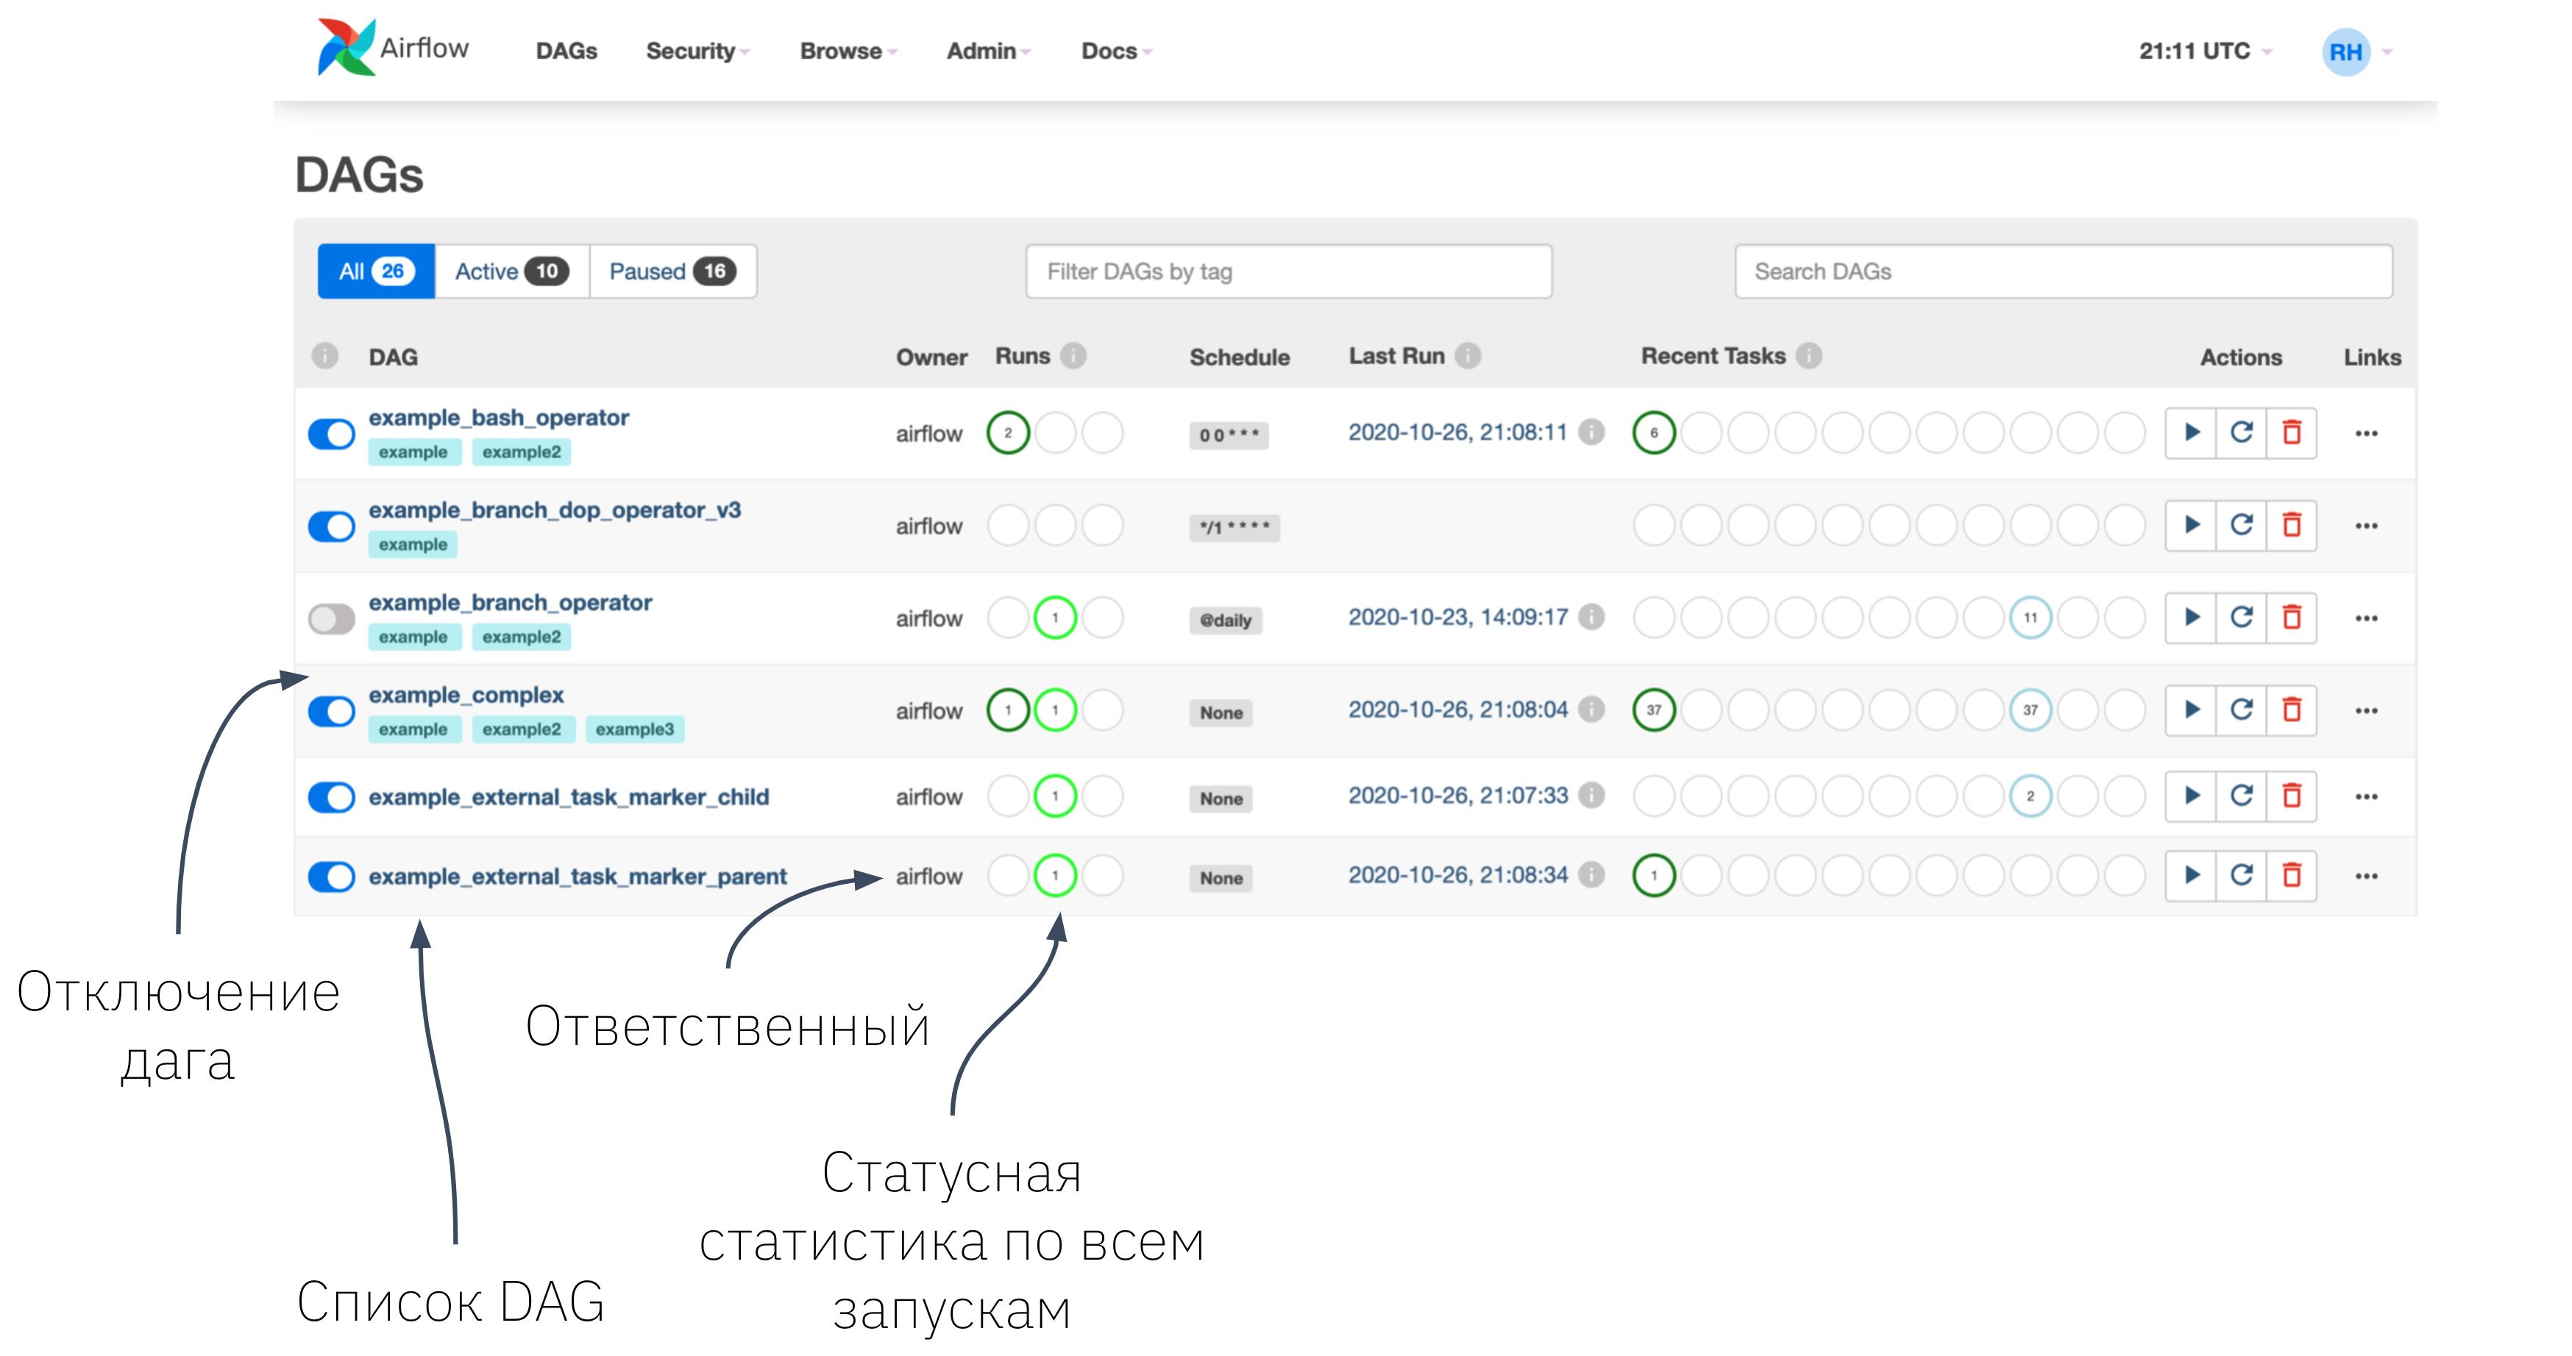The width and height of the screenshot is (2572, 1356).
Task: Trigger the example_external_task_marker_parent DAG
Action: point(2192,876)
